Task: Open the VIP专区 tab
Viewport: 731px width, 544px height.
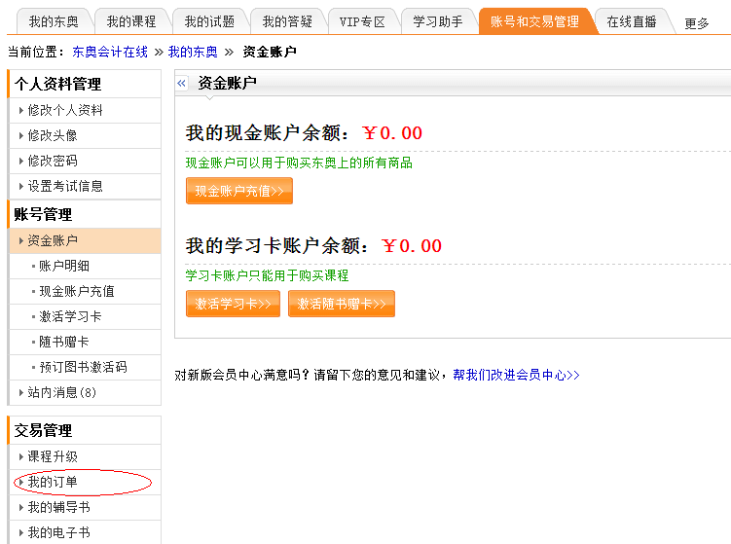Action: pos(362,21)
